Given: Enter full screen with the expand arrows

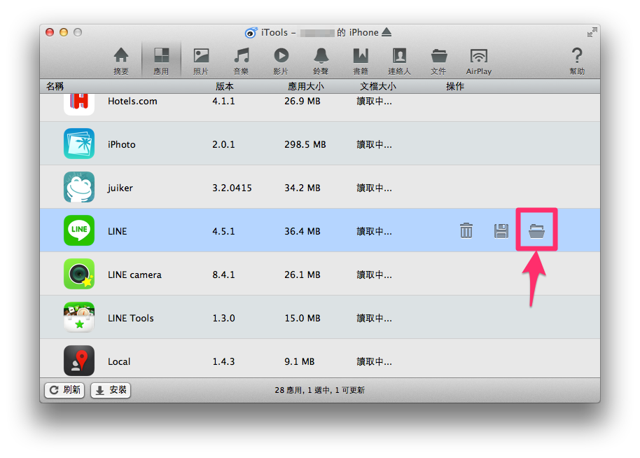Looking at the screenshot, I should (592, 32).
